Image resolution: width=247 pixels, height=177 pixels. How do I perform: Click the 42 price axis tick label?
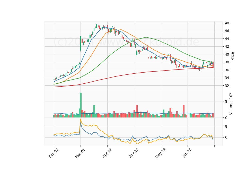tap(227, 47)
